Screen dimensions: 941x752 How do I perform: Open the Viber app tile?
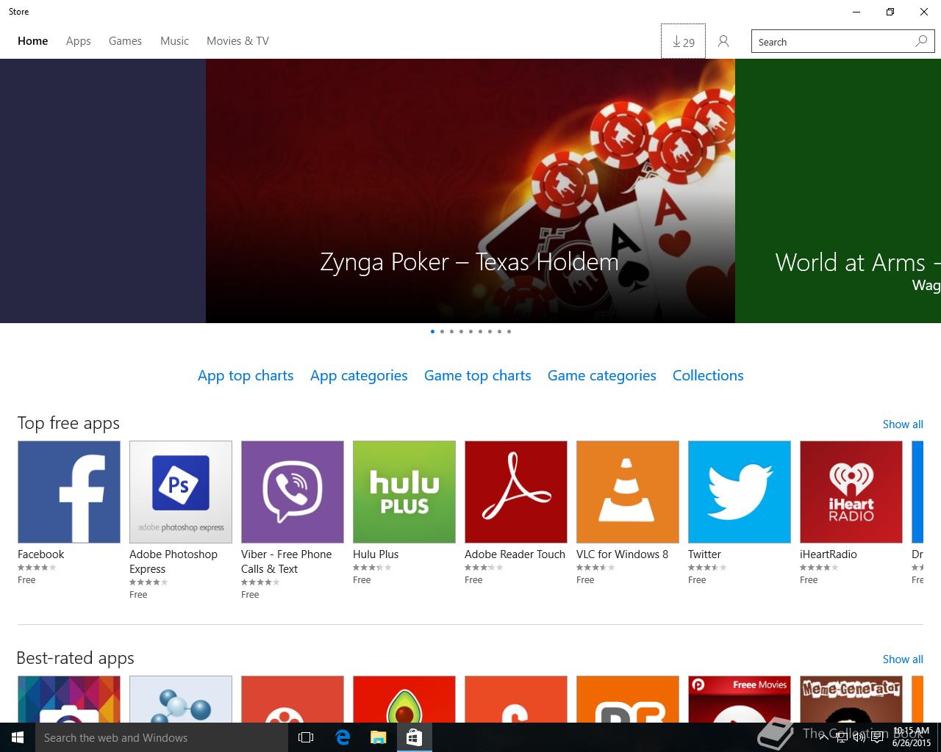coord(293,492)
